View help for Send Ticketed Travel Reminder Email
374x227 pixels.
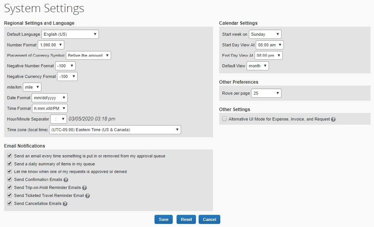(x=88, y=195)
